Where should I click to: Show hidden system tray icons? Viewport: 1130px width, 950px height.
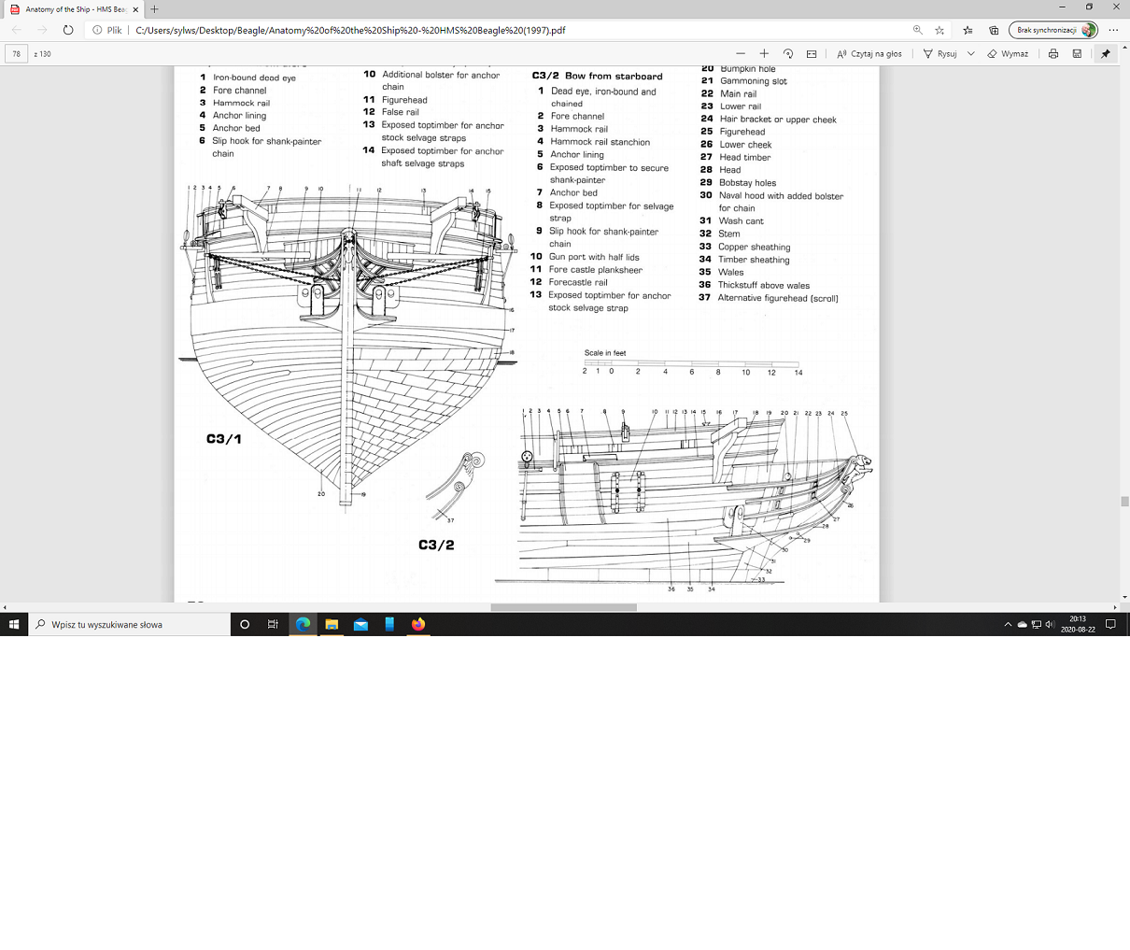coord(1008,625)
